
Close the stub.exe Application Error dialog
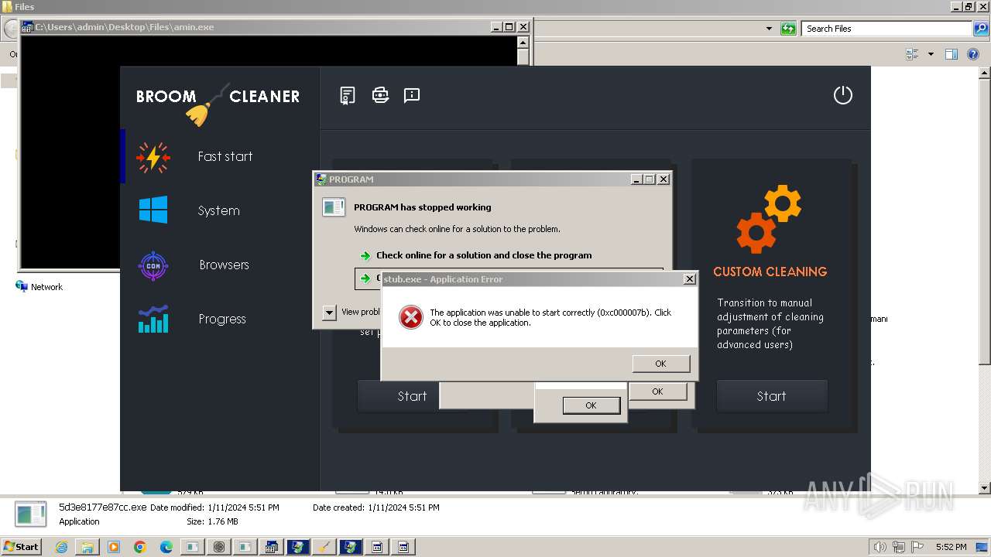(x=689, y=279)
